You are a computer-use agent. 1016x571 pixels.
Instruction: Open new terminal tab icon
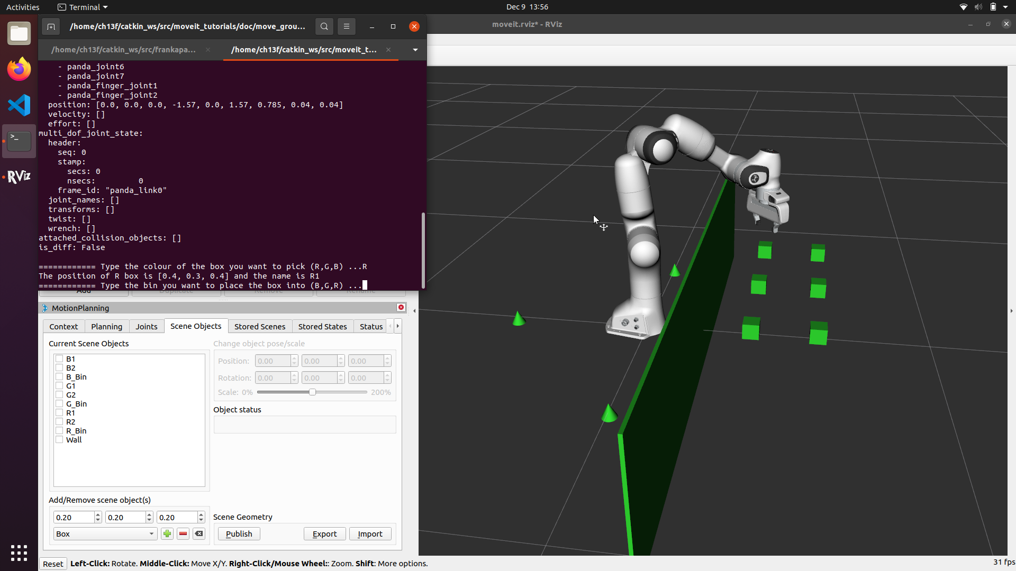[51, 26]
